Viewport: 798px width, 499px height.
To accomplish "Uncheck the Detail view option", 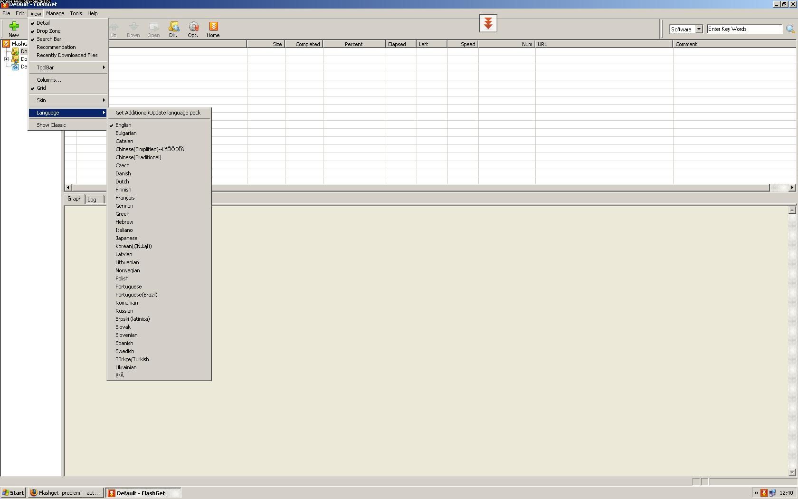I will pyautogui.click(x=43, y=23).
